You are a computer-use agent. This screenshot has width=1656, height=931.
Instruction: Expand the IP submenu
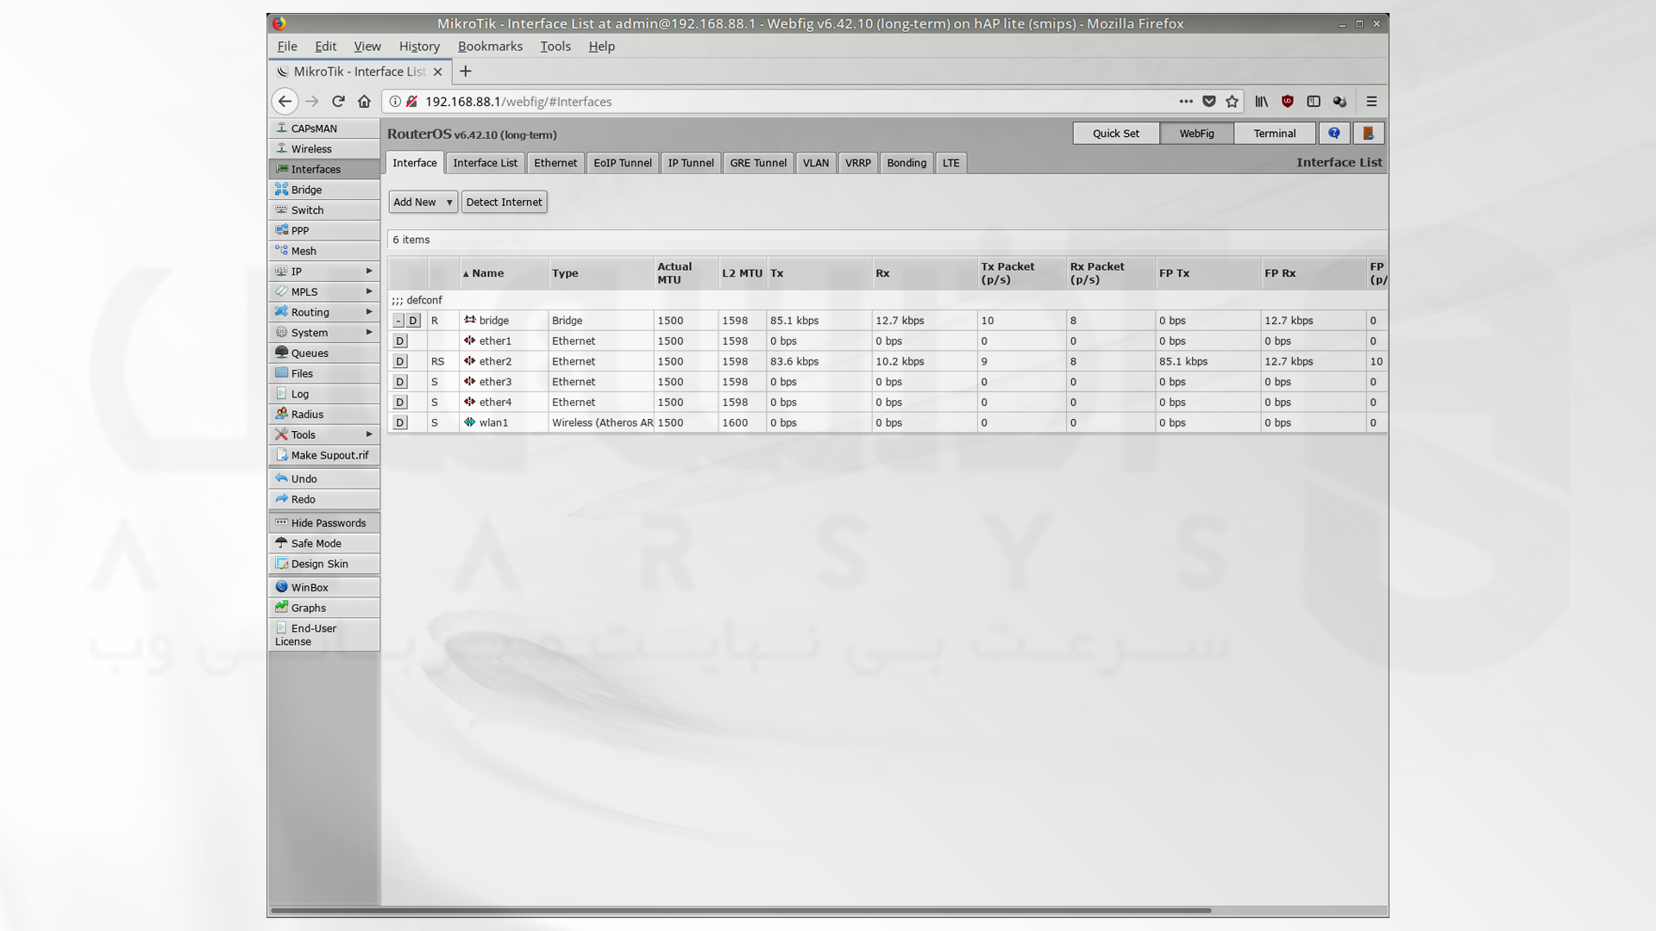coord(323,272)
